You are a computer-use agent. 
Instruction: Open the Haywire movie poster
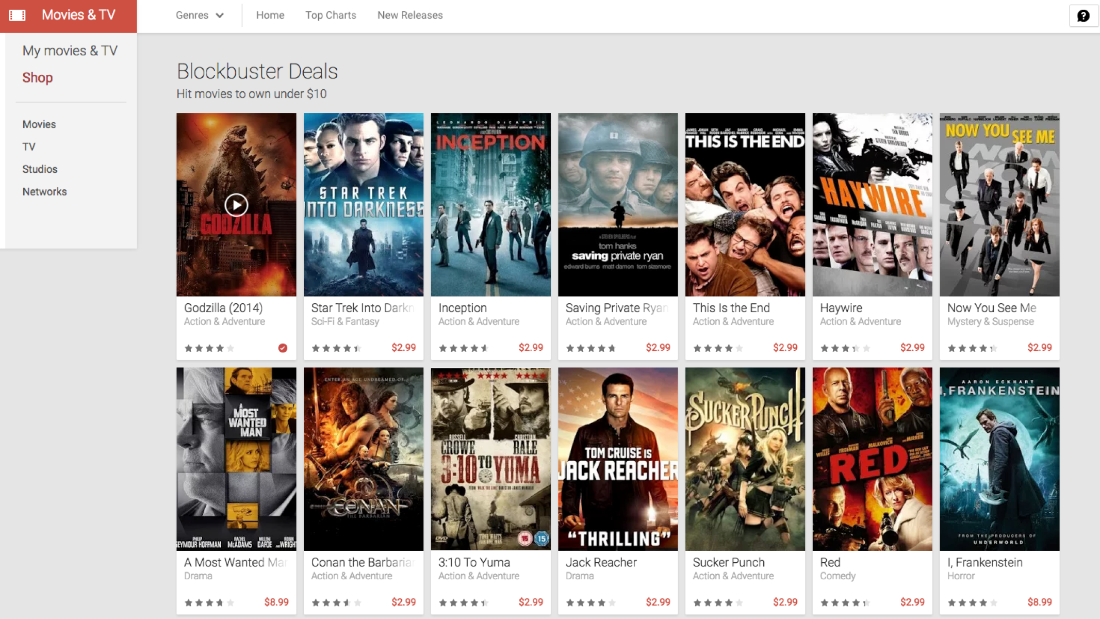pos(872,205)
